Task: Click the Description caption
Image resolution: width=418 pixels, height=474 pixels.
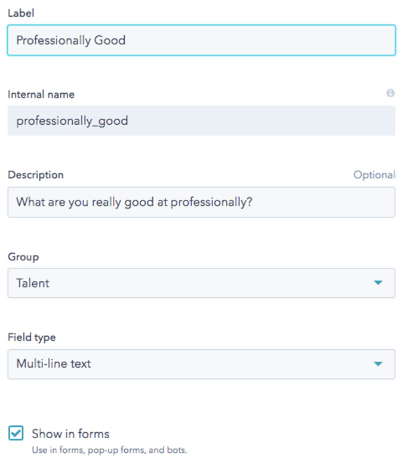Action: [36, 175]
